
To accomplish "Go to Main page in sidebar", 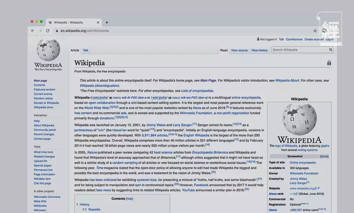I will (x=40, y=80).
